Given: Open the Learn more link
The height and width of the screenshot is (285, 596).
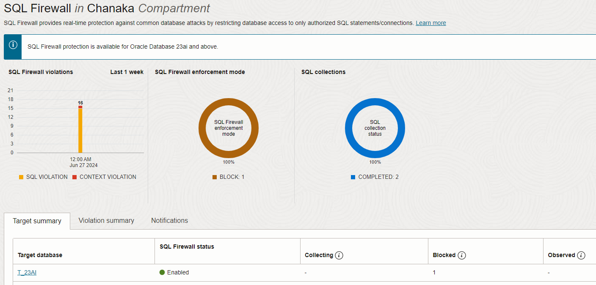Looking at the screenshot, I should click(x=430, y=23).
